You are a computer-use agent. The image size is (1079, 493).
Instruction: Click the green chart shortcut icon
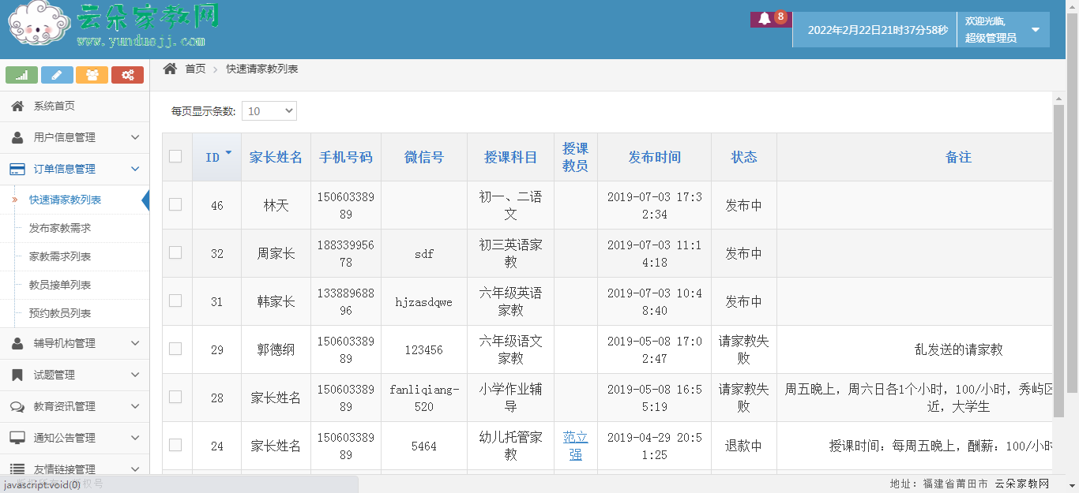(x=22, y=75)
